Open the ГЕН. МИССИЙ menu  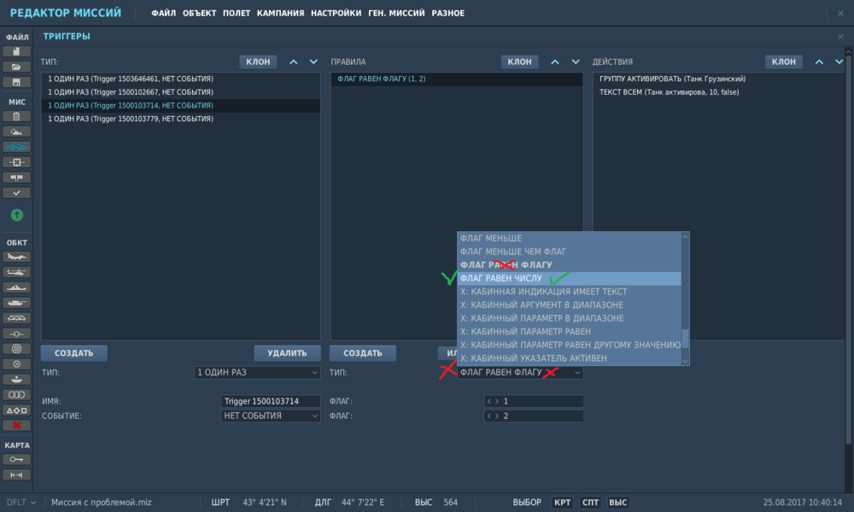(396, 13)
